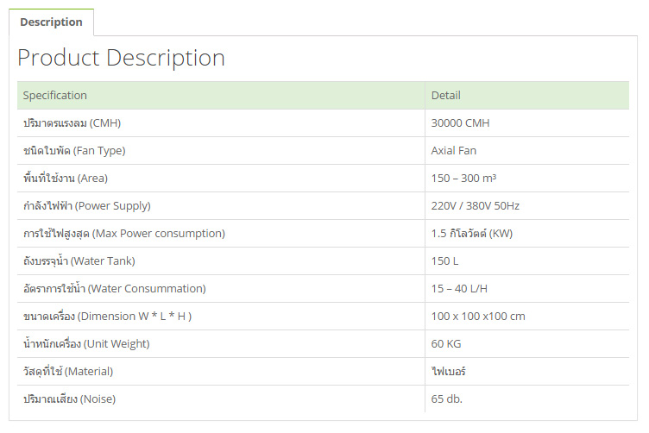Click the 30000 CMH value cell
649x433 pixels.
527,123
